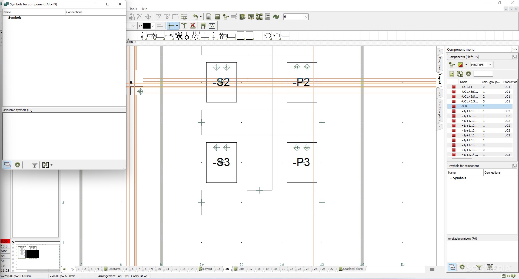
Task: Click the green wave icon
Action: (x=276, y=17)
